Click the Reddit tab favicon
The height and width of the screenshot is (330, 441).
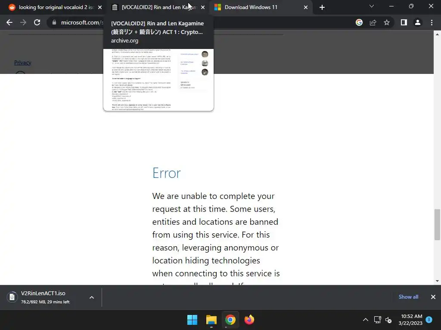coord(12,7)
